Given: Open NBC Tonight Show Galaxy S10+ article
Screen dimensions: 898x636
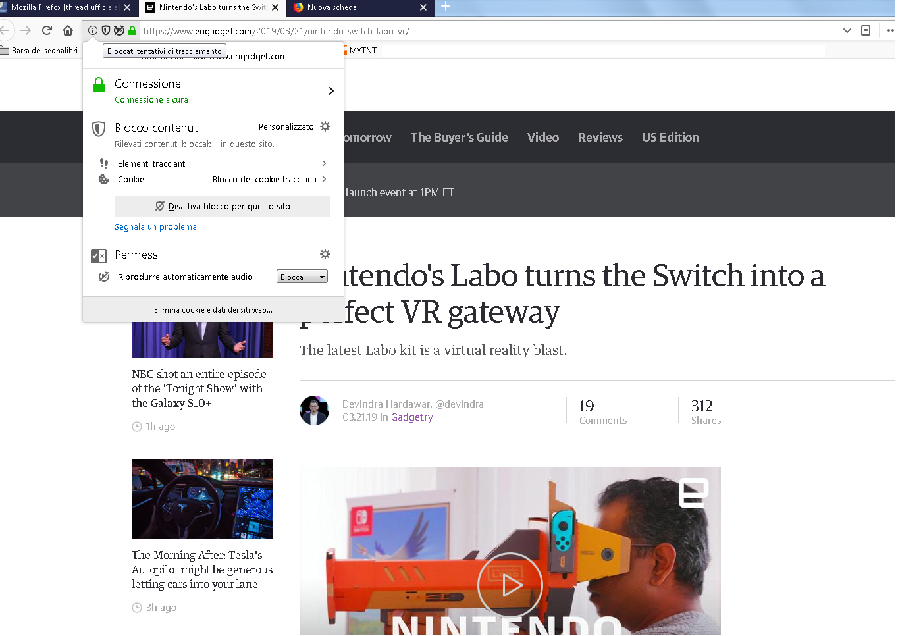Looking at the screenshot, I should (x=199, y=388).
